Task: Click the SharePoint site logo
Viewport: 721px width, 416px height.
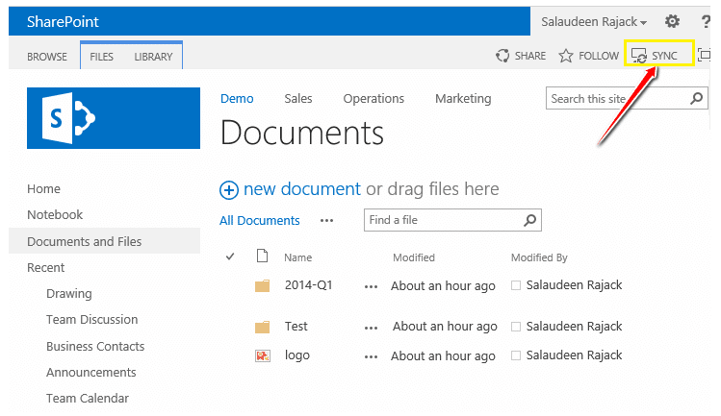Action: (114, 118)
